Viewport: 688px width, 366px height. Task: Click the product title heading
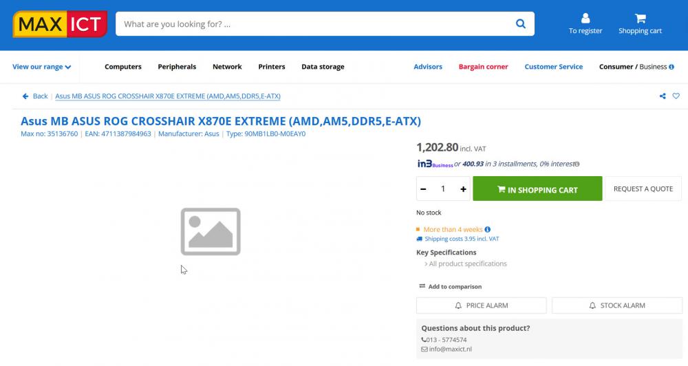pyautogui.click(x=221, y=121)
